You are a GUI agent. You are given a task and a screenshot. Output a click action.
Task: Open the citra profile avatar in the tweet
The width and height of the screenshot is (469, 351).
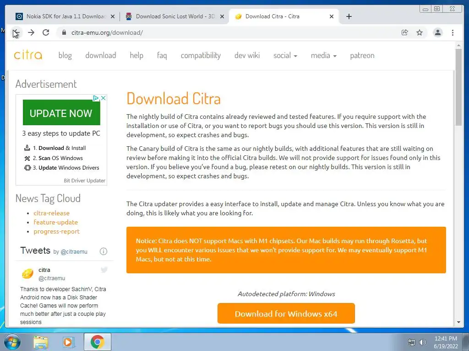click(27, 273)
